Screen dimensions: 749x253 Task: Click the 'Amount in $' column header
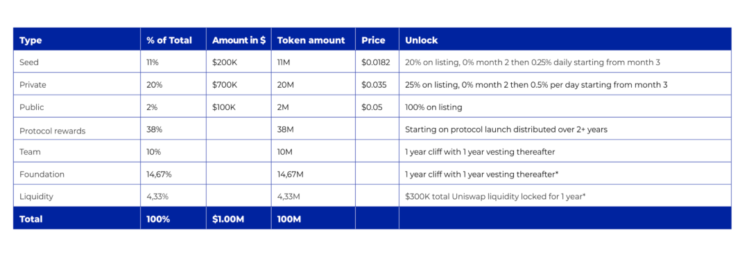click(x=239, y=41)
